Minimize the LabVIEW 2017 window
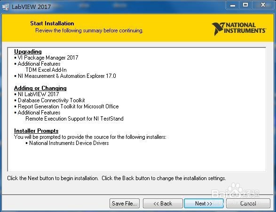Viewport: 276px width, 212px height. click(233, 5)
